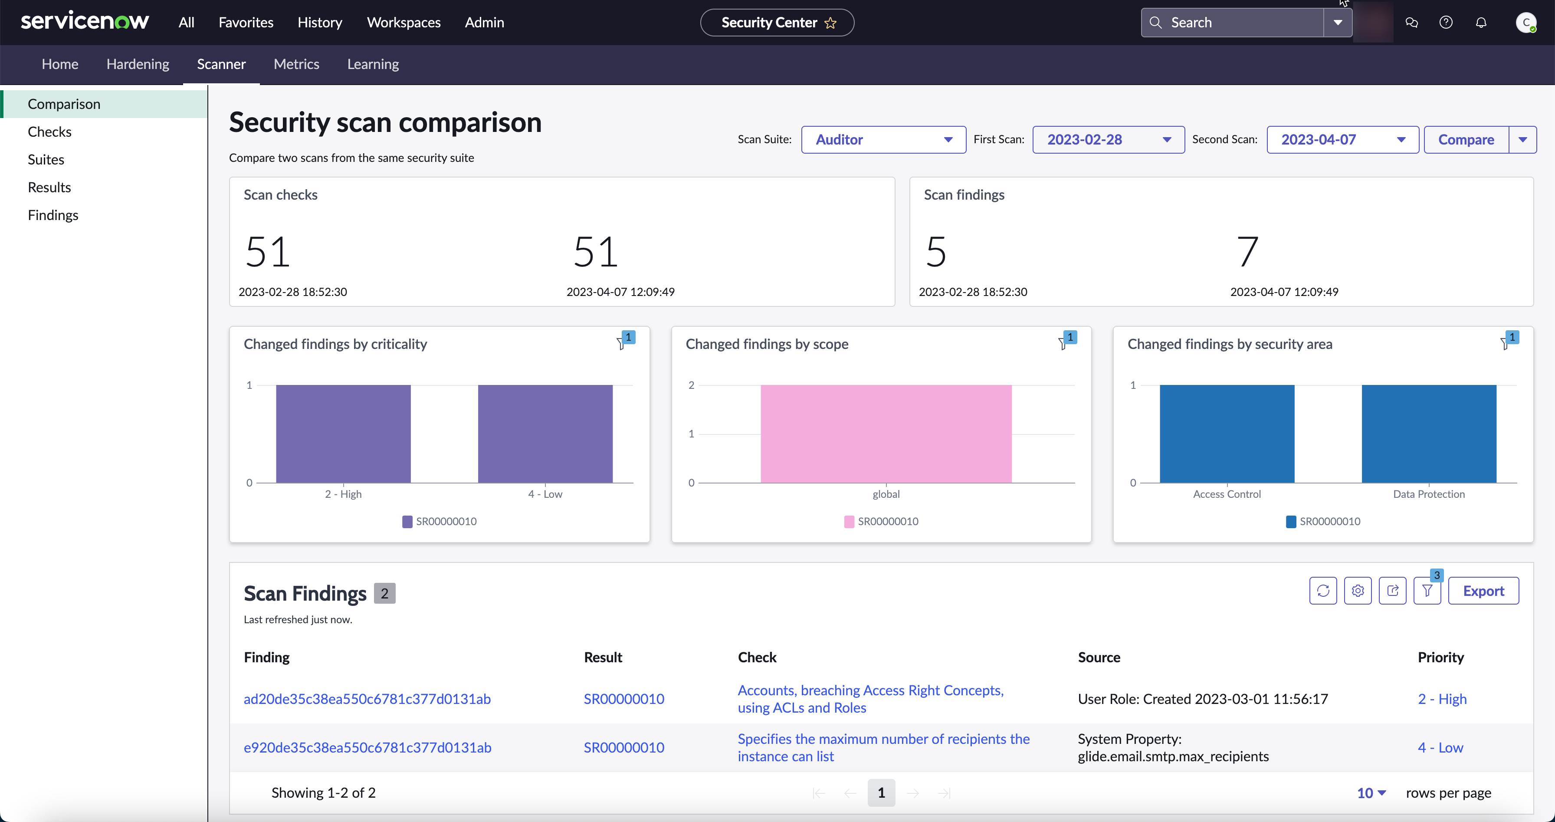Switch to the Metrics tab

pos(296,64)
